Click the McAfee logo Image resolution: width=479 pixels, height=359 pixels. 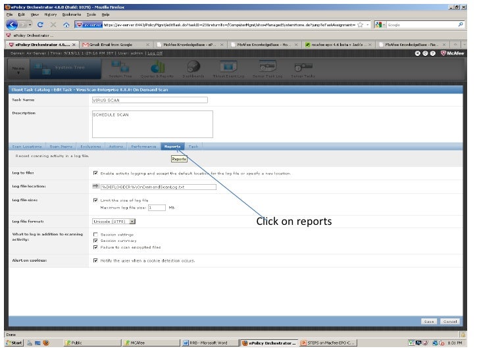453,53
